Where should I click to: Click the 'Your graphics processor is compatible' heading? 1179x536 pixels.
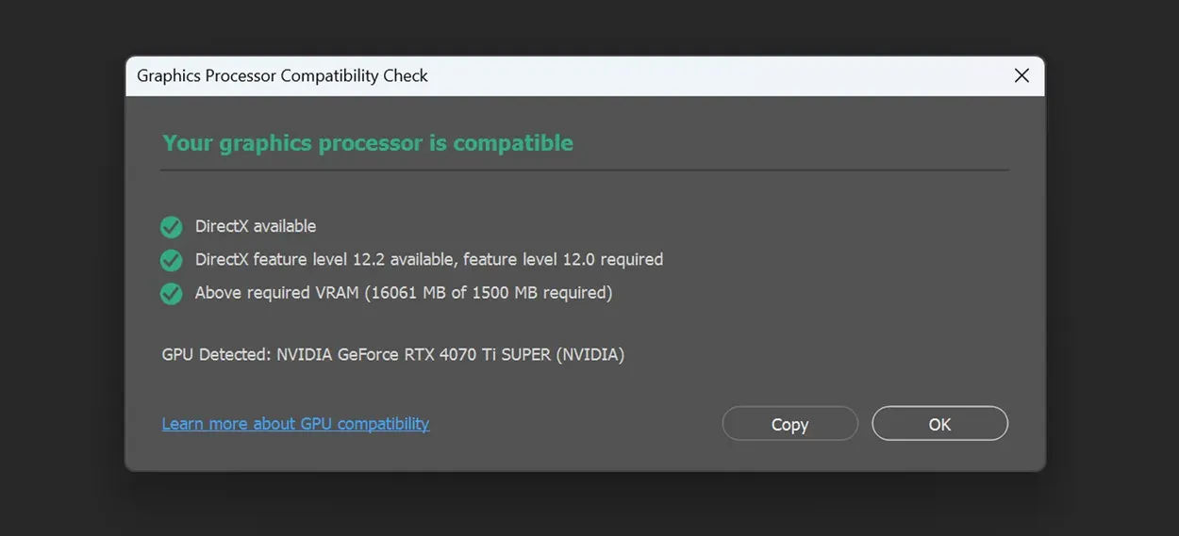coord(368,143)
